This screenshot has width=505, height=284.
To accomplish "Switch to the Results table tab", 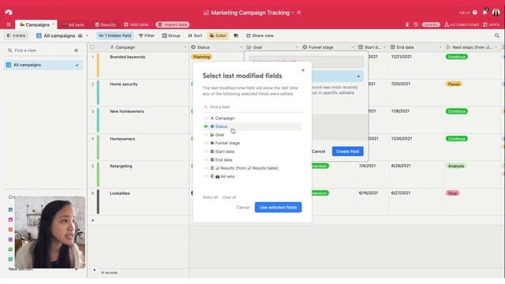I will tap(105, 24).
